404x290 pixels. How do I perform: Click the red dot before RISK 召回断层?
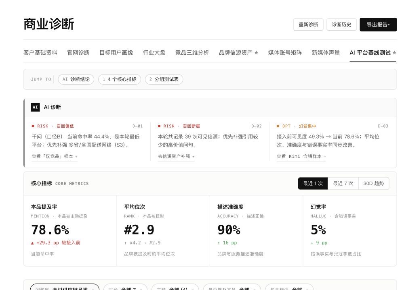[159, 126]
